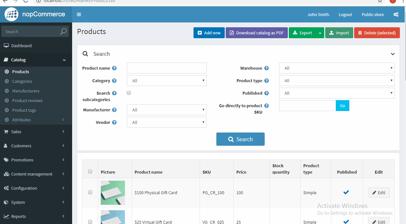
Task: Click the sidebar collapse hamburger icon
Action: 79,14
